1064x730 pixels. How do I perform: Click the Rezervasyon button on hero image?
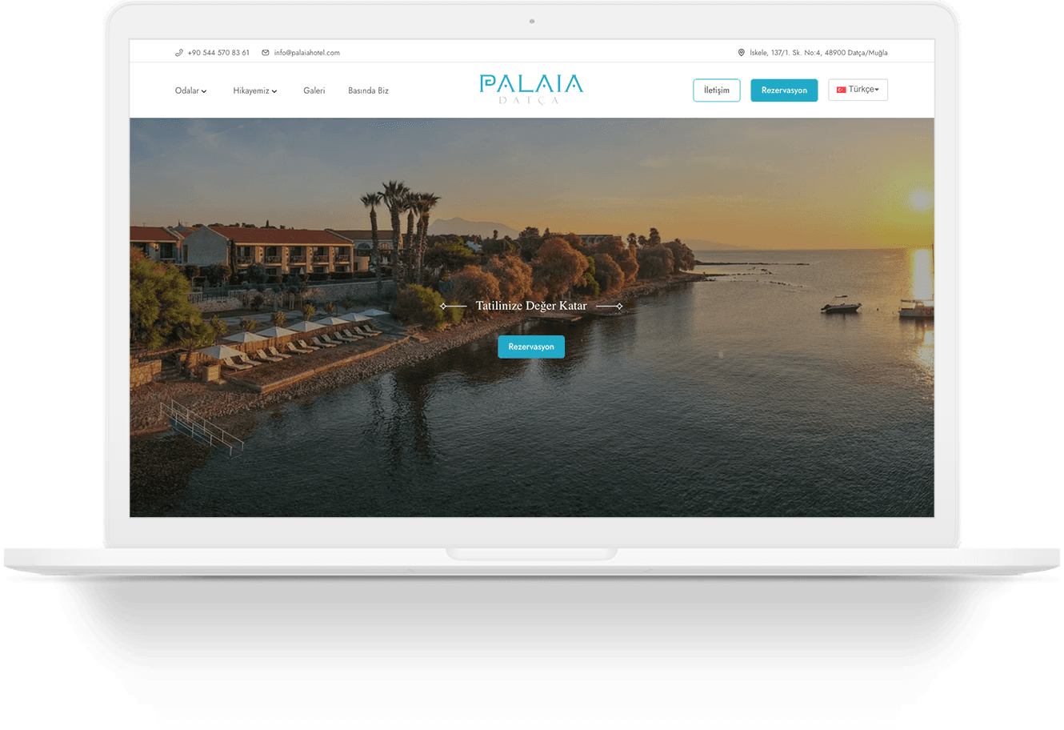(531, 347)
